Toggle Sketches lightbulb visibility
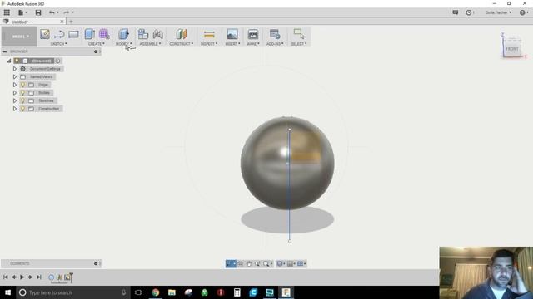Viewport: 533px width, 299px height. [x=22, y=100]
